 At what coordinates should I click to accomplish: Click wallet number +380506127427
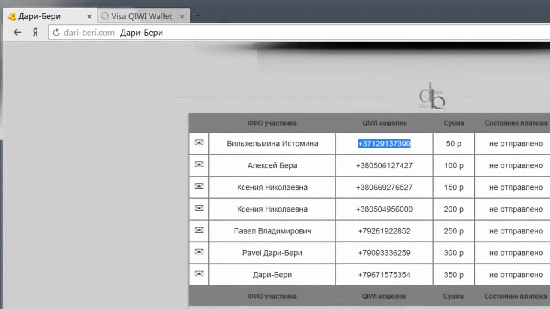[x=384, y=166]
